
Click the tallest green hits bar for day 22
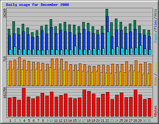pyautogui.click(x=107, y=13)
